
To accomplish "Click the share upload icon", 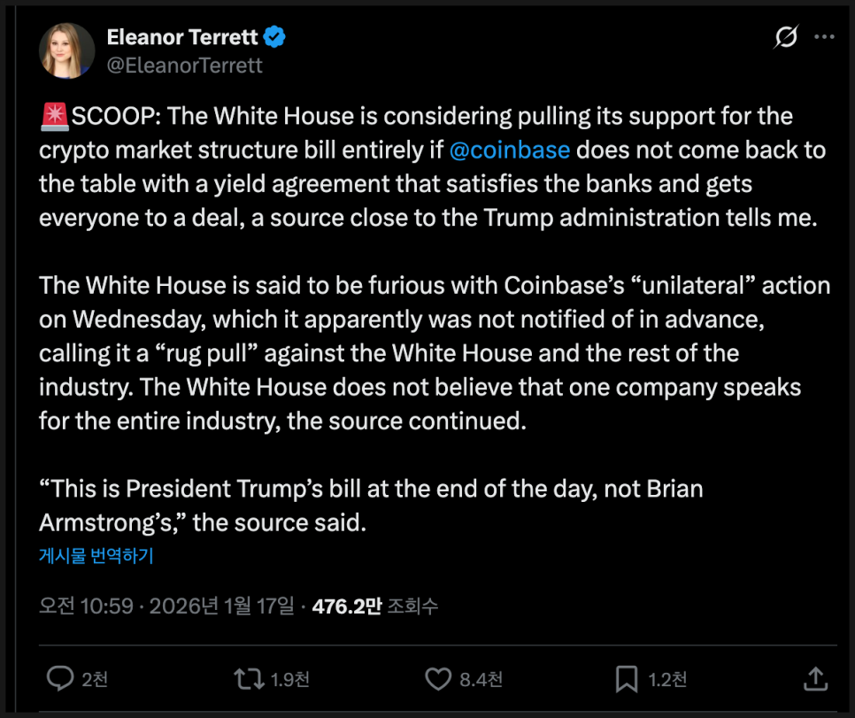I will 815,679.
